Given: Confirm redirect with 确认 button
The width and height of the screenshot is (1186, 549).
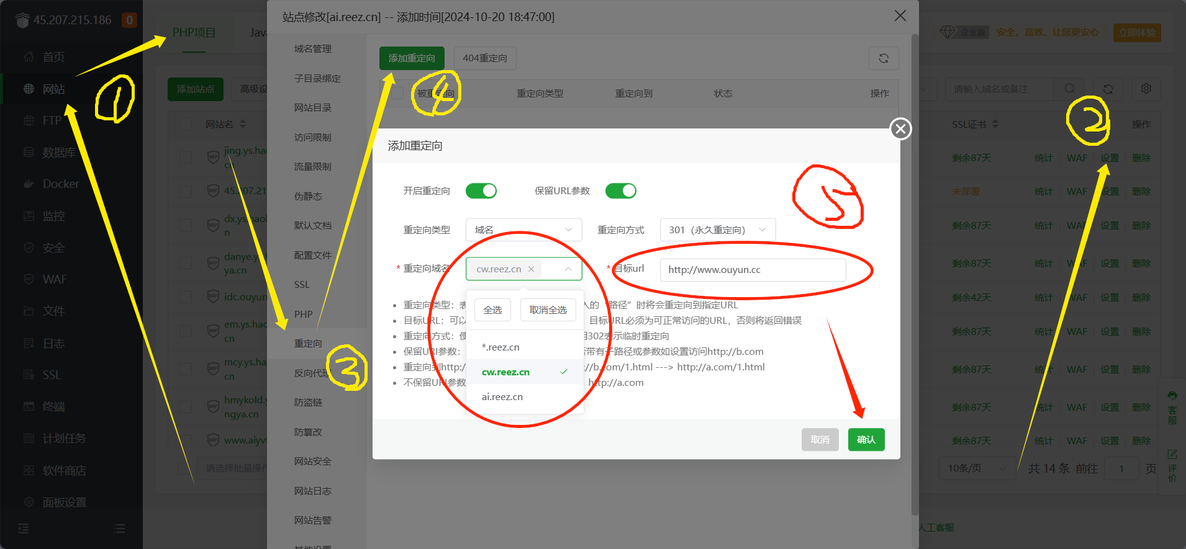Looking at the screenshot, I should tap(866, 440).
